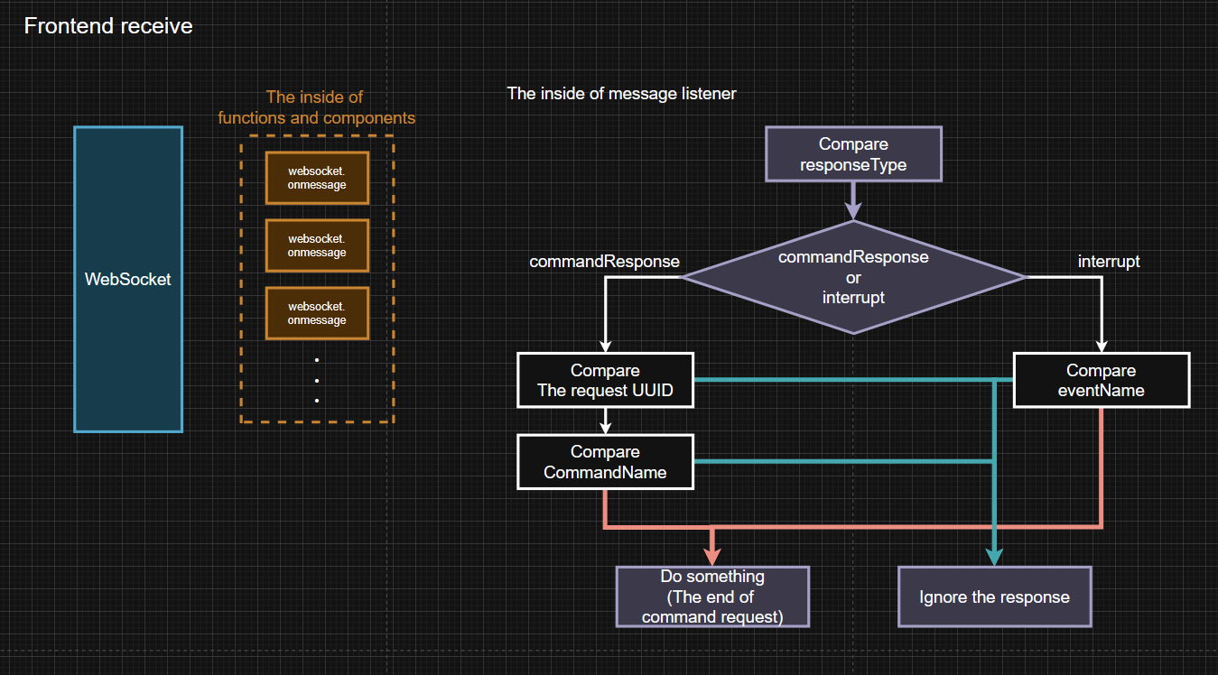Click the vertical dots below the onmessage boxes
This screenshot has height=675, width=1218.
pos(317,379)
